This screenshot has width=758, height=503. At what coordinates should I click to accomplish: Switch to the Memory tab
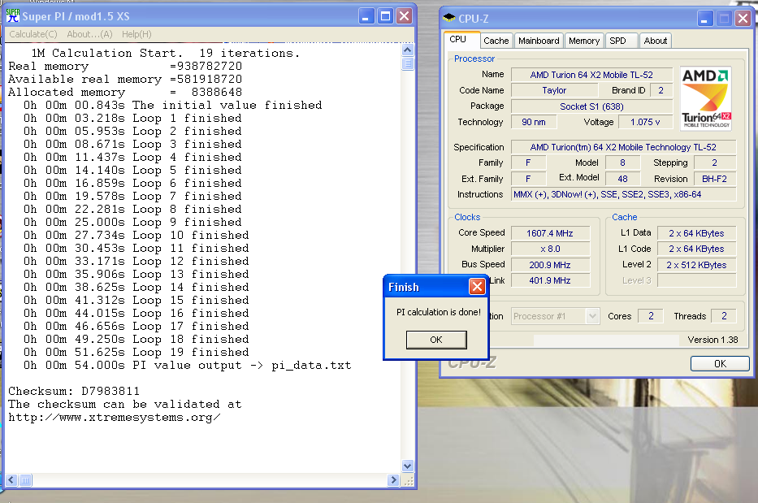pos(584,41)
